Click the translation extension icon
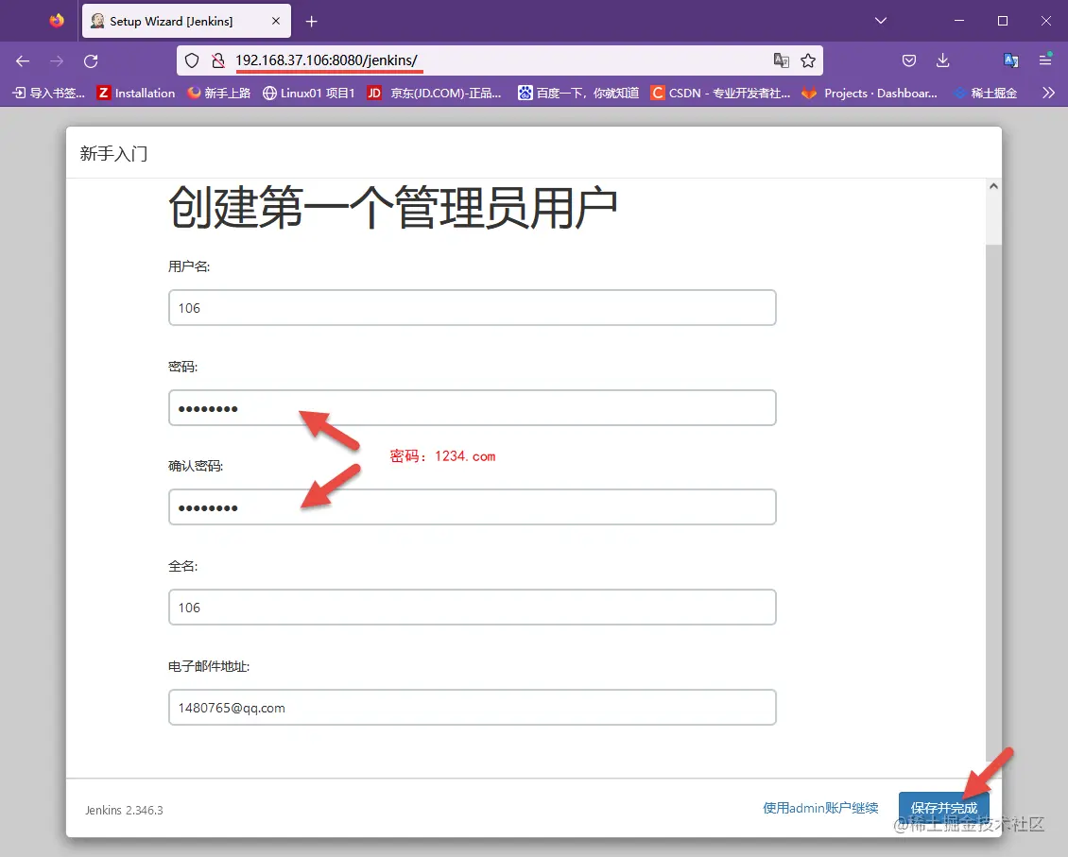1068x857 pixels. click(x=1010, y=60)
